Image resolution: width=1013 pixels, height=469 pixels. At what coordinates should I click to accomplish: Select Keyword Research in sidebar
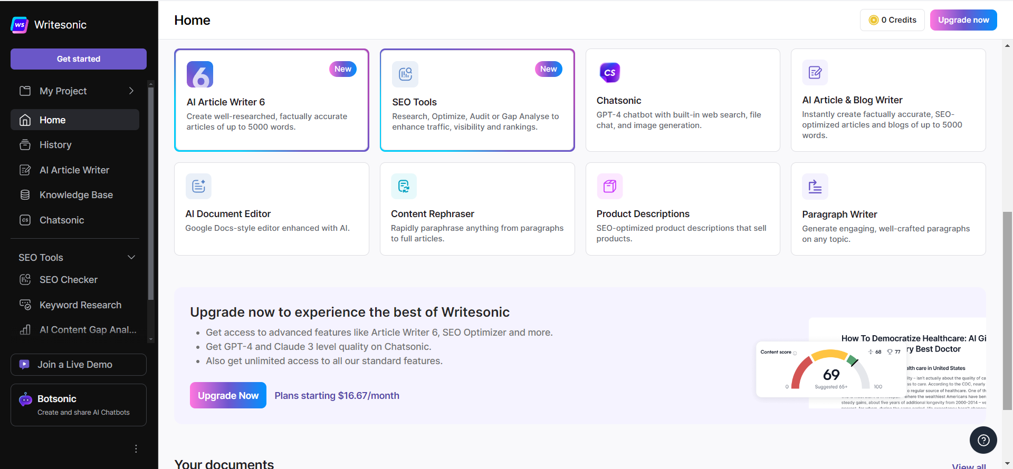click(80, 305)
